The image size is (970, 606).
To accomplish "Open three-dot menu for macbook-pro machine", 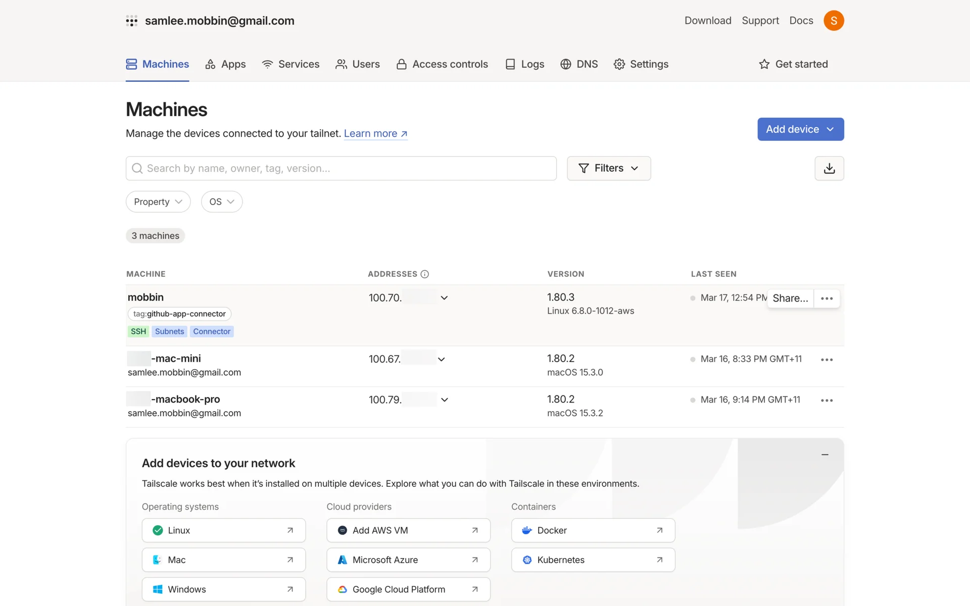I will pyautogui.click(x=827, y=400).
